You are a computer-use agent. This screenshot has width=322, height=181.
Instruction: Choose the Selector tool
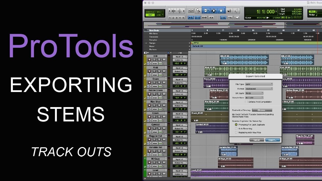click(x=214, y=11)
